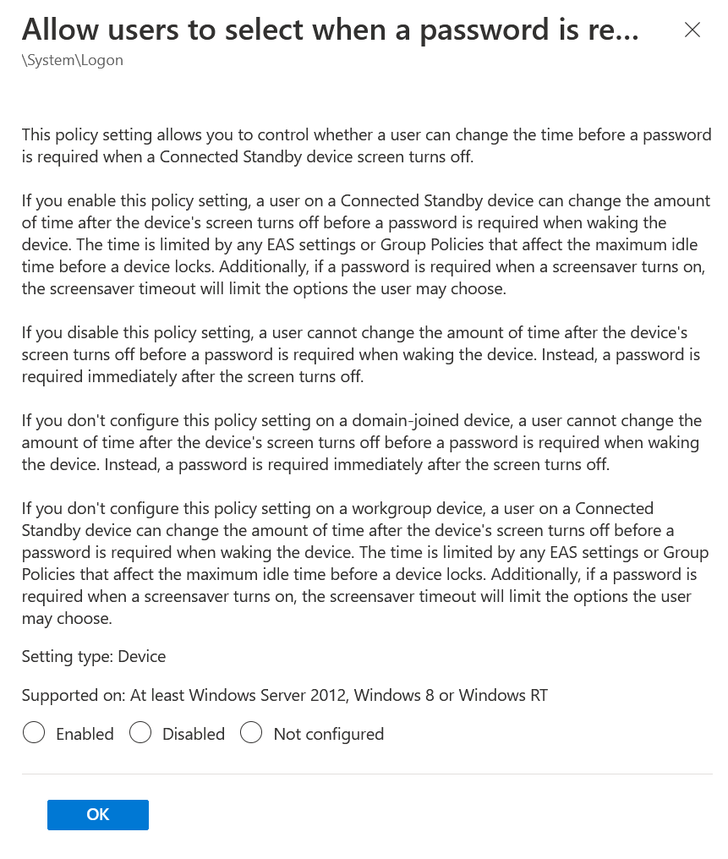Screen dimensions: 728x859
Task: Close the policy setting panel
Action: click(x=692, y=30)
